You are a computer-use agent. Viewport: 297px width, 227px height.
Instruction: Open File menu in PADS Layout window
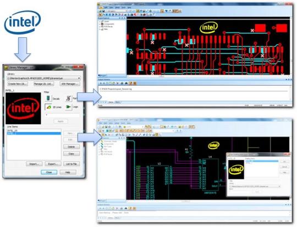(101, 8)
